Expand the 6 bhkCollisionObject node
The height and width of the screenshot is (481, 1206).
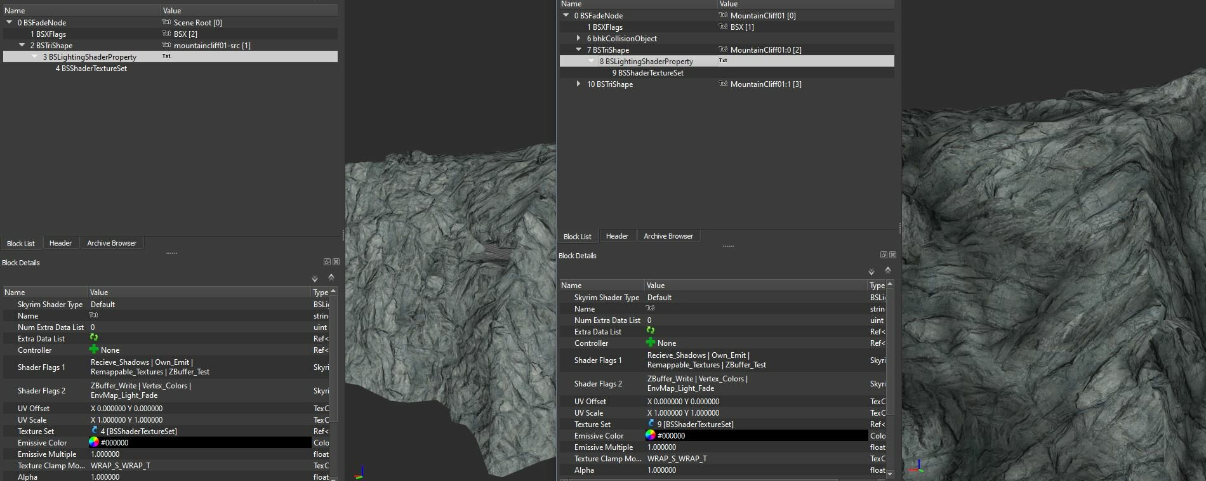click(x=578, y=38)
